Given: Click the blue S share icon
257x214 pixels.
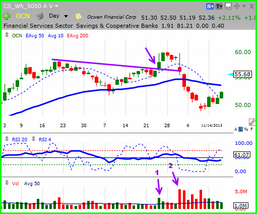Looking at the screenshot, I should 210,7.
